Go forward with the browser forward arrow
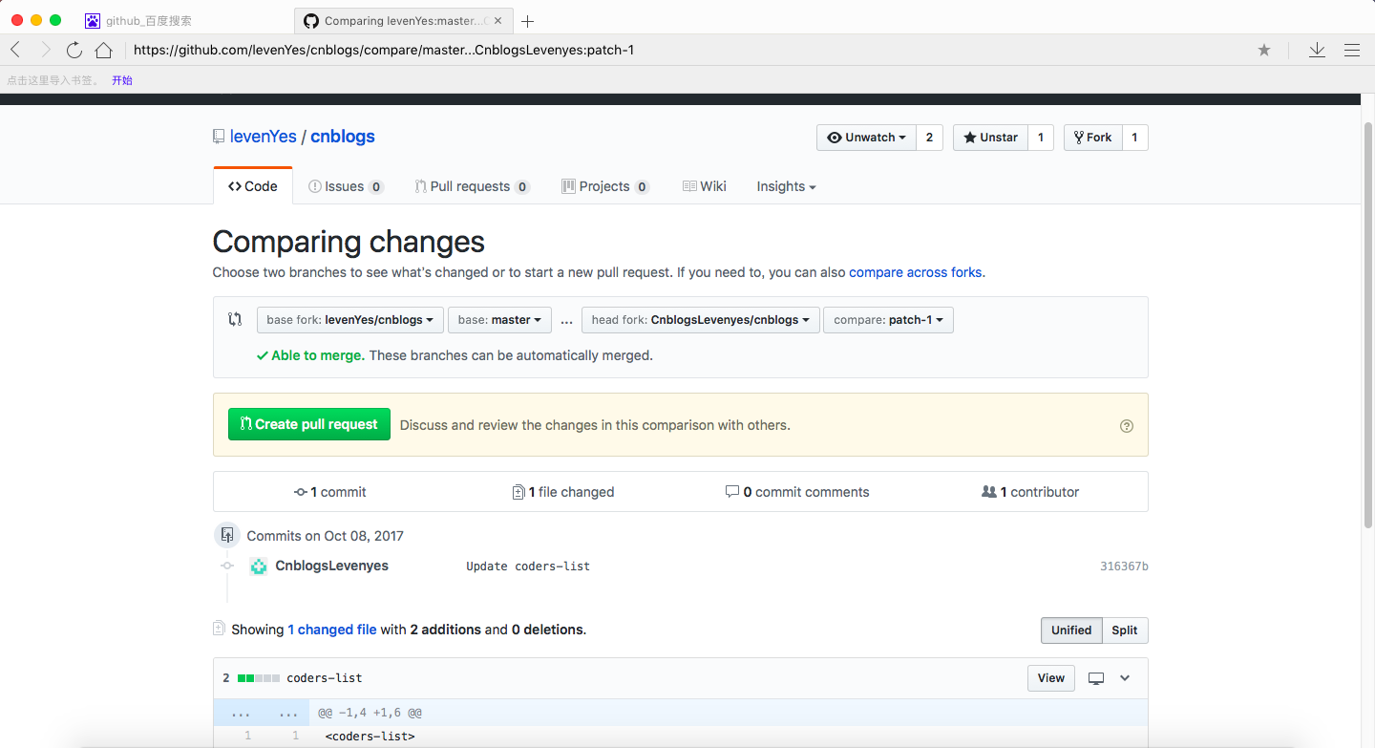Image resolution: width=1375 pixels, height=748 pixels. point(45,50)
